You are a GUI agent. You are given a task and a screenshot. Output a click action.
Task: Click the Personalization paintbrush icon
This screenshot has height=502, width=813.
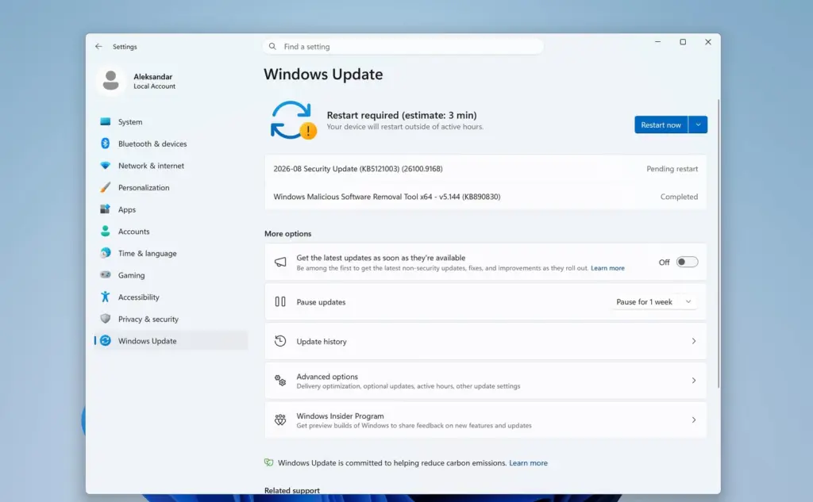106,187
